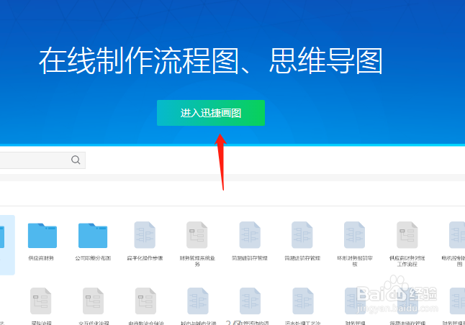
Task: Click the 在线制作流程图、思维导图 headline text
Action: point(211,61)
